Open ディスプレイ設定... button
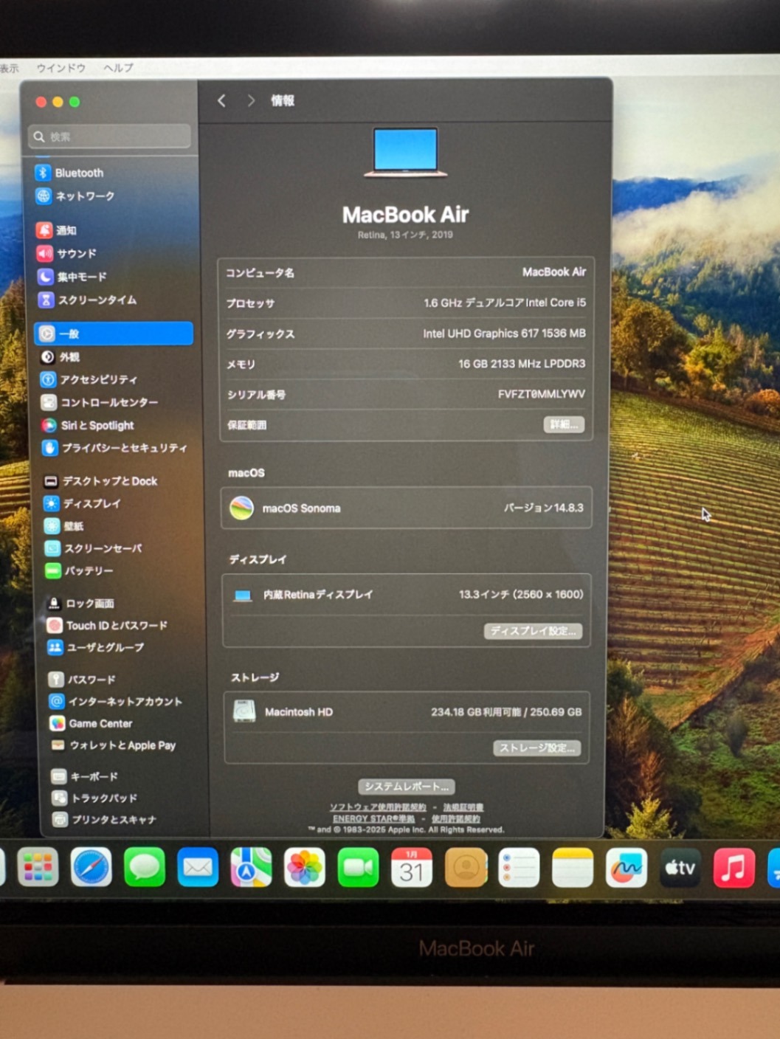The image size is (780, 1039). pyautogui.click(x=534, y=631)
